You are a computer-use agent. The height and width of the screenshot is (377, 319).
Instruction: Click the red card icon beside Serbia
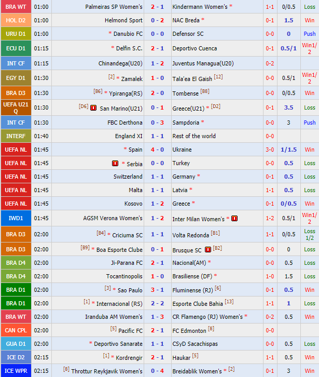click(x=115, y=164)
